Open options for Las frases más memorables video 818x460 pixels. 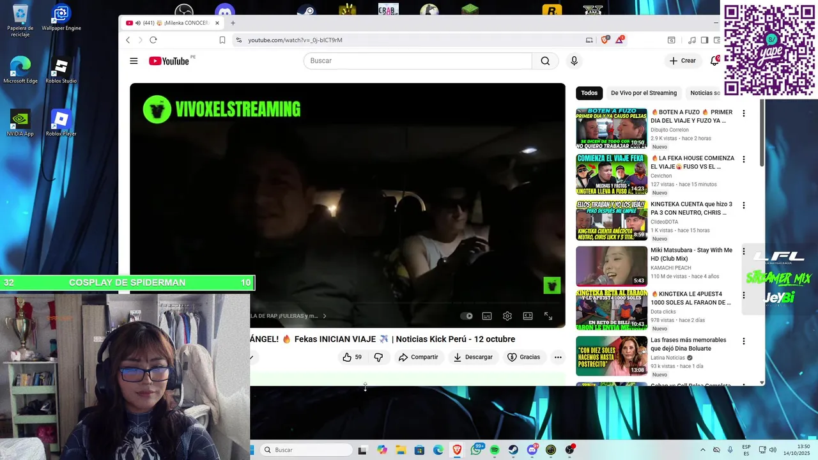click(743, 341)
